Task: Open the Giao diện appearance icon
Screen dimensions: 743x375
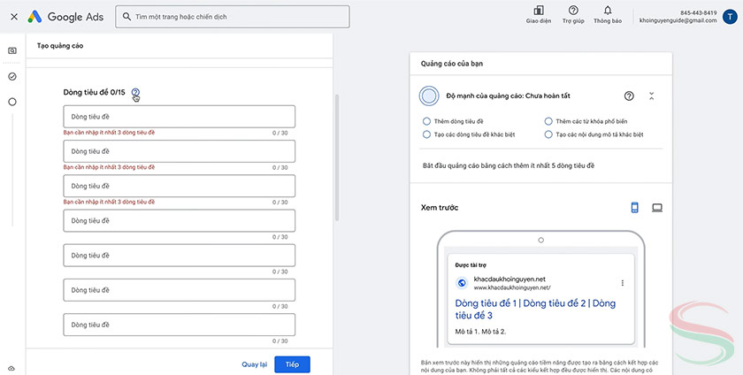Action: click(x=540, y=11)
